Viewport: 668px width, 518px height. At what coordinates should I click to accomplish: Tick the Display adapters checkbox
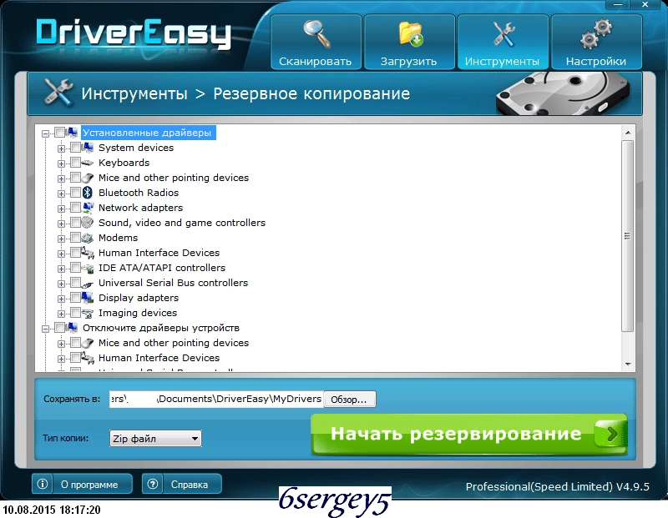pos(75,298)
